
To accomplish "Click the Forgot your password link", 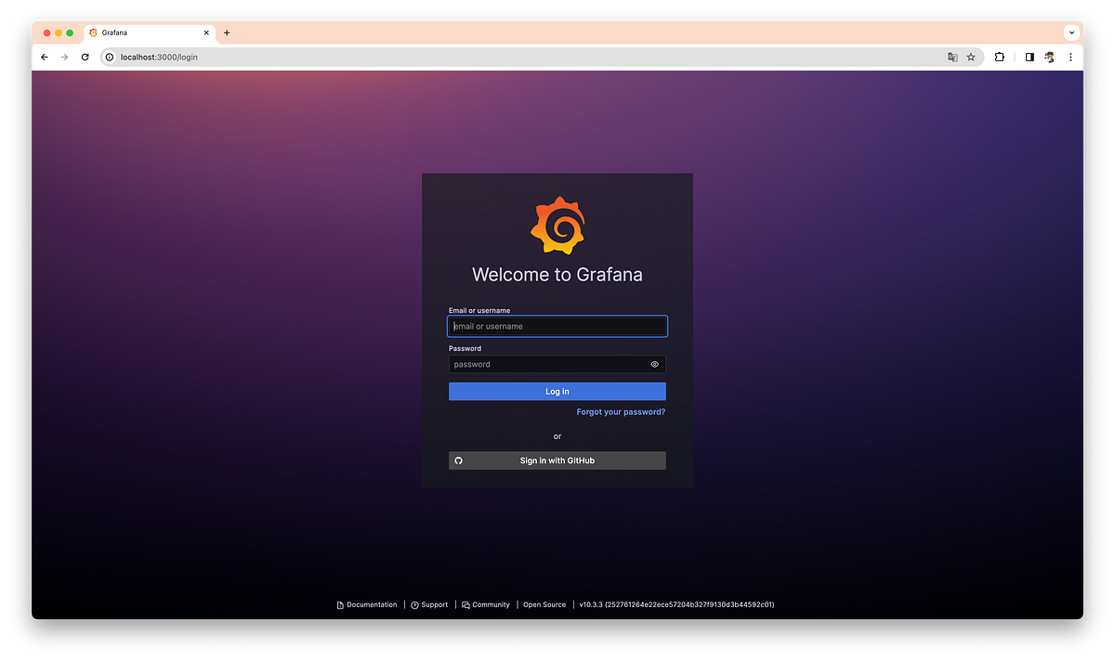I will click(x=621, y=411).
